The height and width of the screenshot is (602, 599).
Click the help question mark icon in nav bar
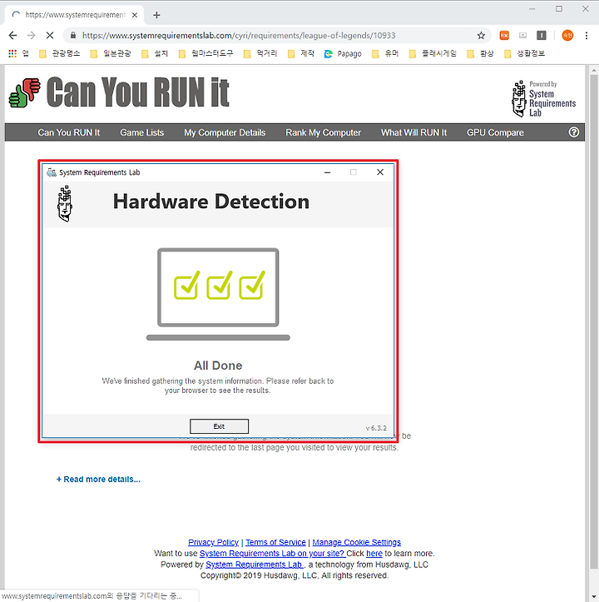(574, 132)
